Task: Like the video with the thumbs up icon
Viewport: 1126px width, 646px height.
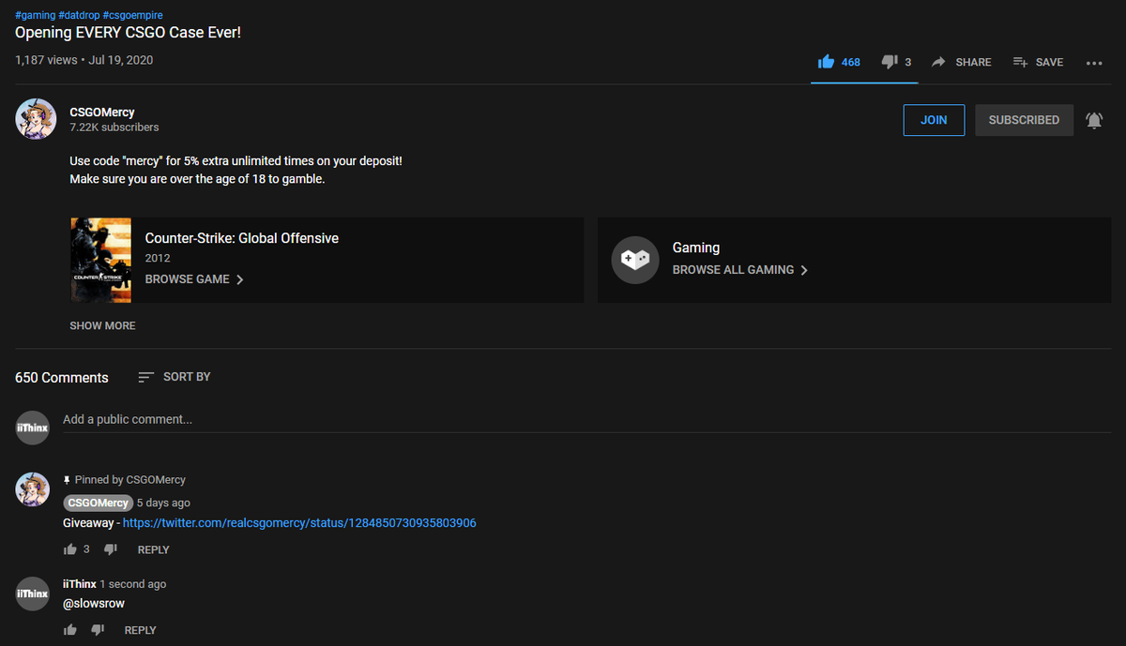Action: pyautogui.click(x=826, y=62)
